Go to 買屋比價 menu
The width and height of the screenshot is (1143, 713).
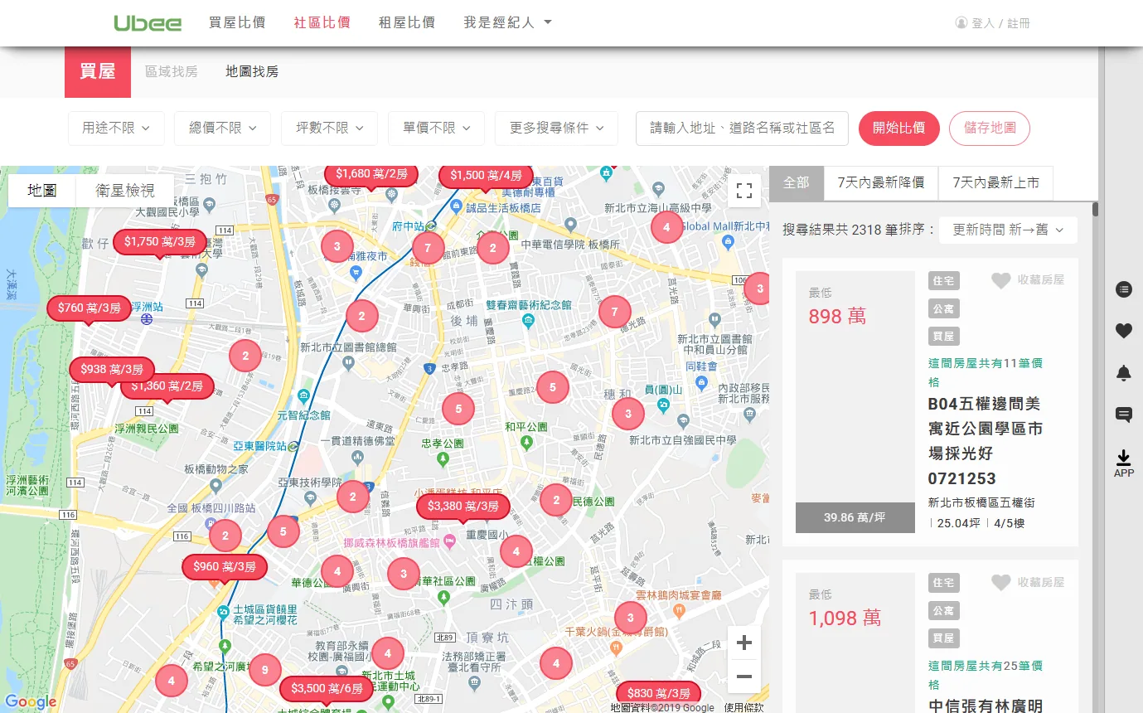tap(237, 23)
